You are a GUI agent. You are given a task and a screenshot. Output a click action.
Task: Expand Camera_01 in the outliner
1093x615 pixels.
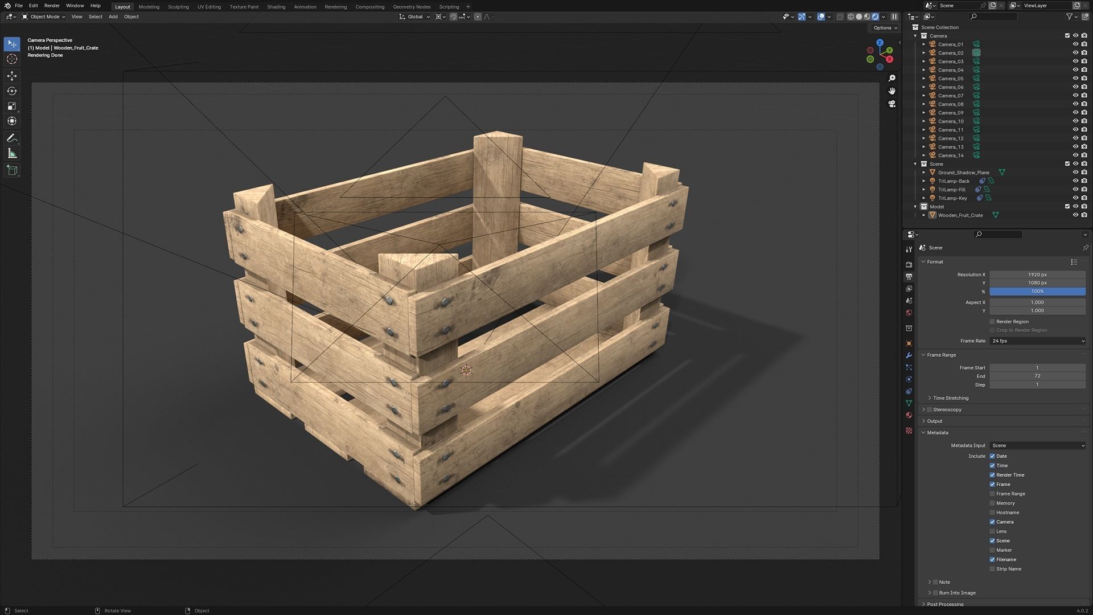[x=923, y=44]
